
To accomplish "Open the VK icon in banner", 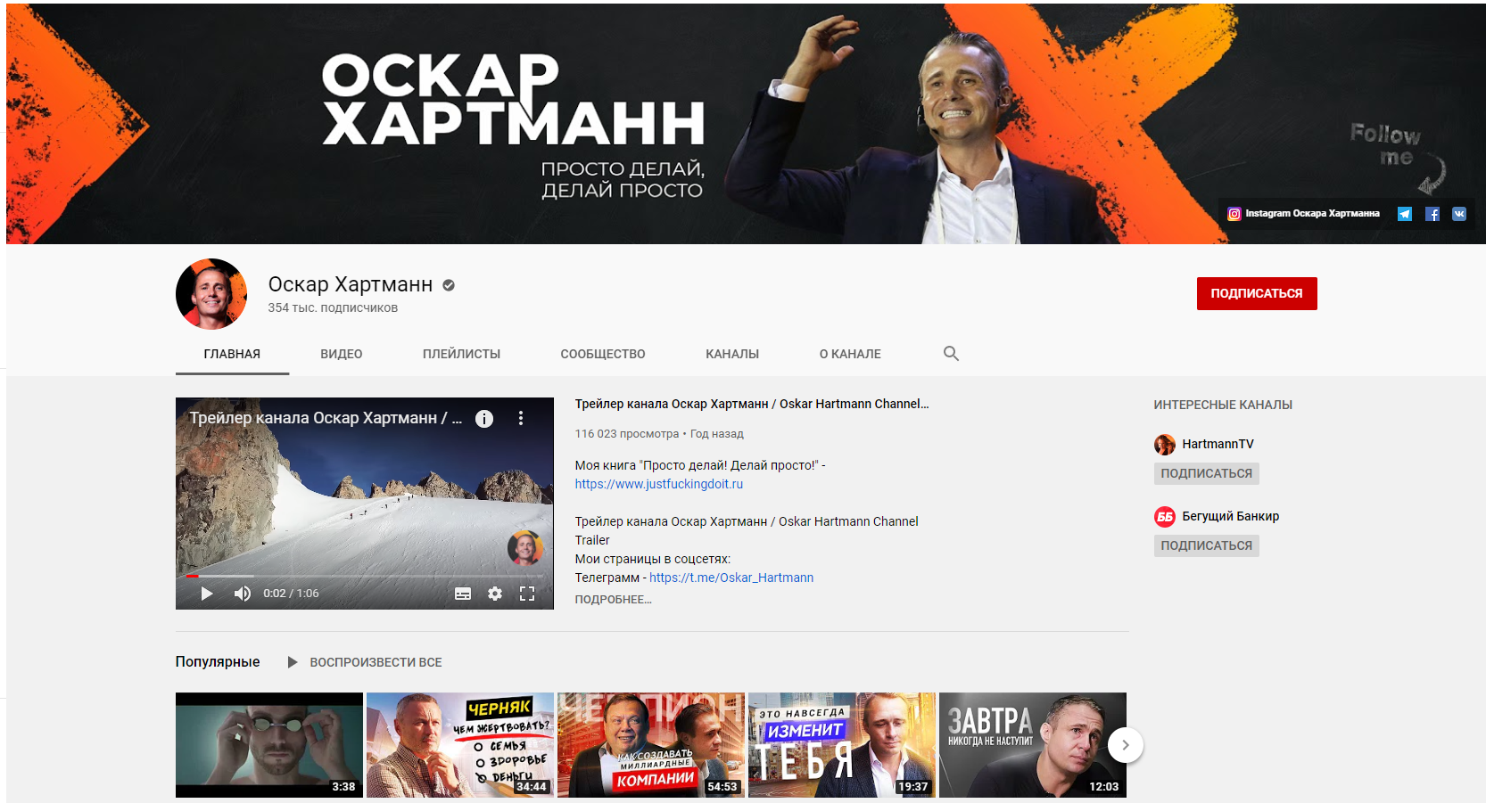I will [1459, 214].
